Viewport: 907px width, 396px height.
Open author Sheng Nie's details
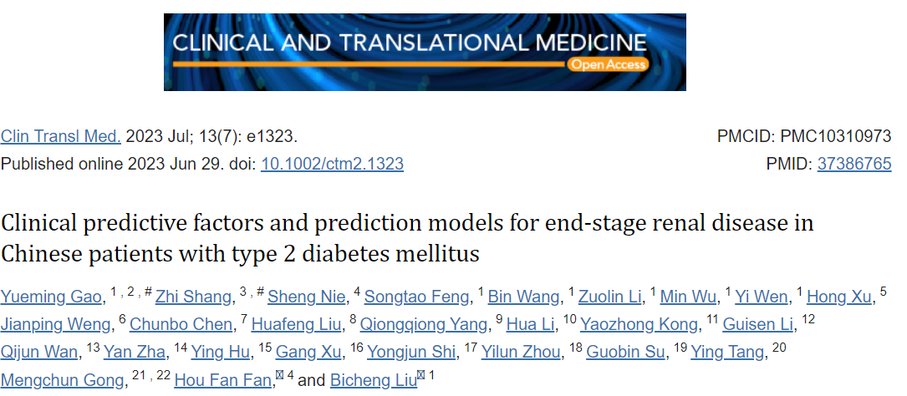pos(307,297)
